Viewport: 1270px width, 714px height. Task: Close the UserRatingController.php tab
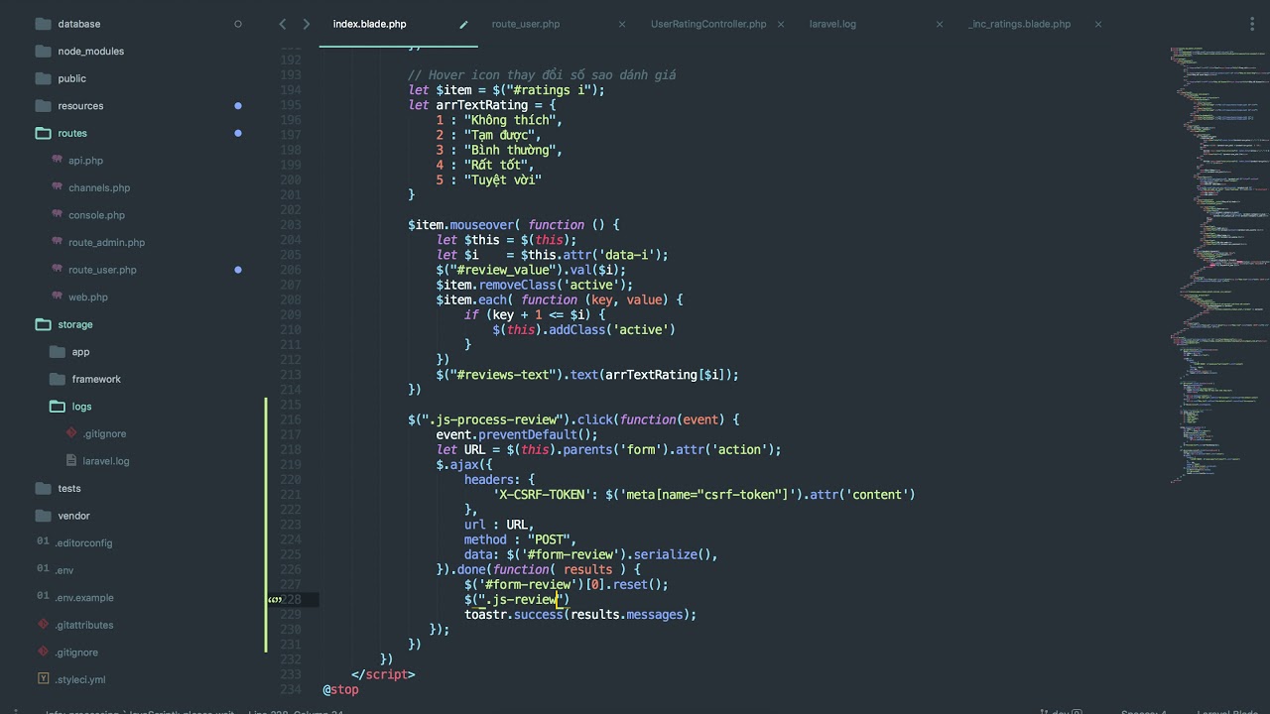(781, 24)
